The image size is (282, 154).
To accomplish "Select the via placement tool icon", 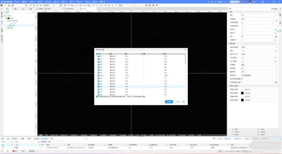I will point(65,5).
